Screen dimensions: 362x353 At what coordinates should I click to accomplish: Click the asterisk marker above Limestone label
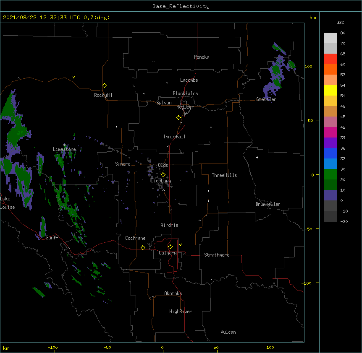64,145
